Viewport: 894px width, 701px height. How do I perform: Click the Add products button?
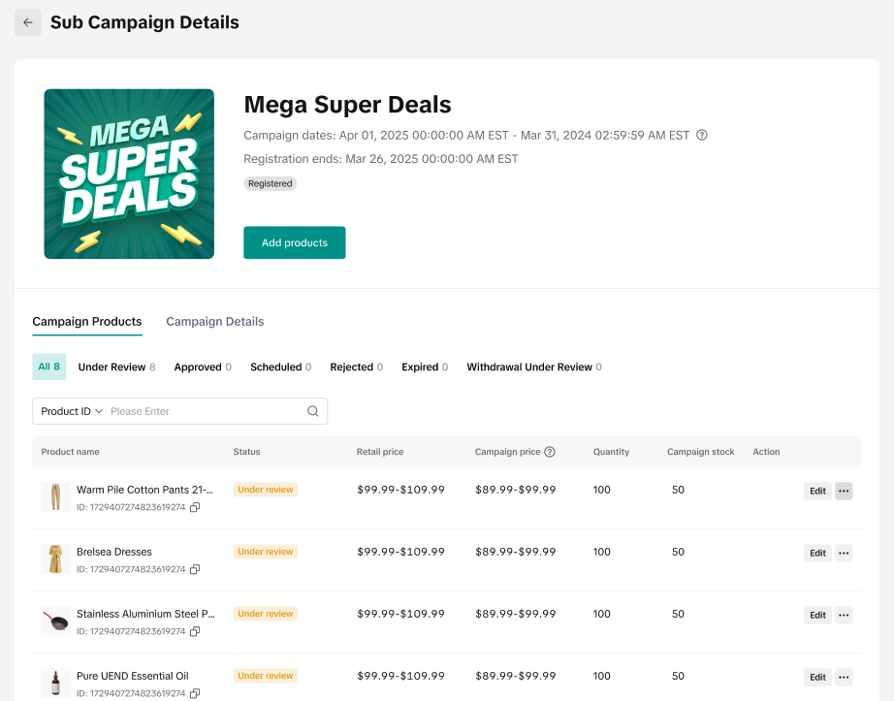click(x=294, y=242)
